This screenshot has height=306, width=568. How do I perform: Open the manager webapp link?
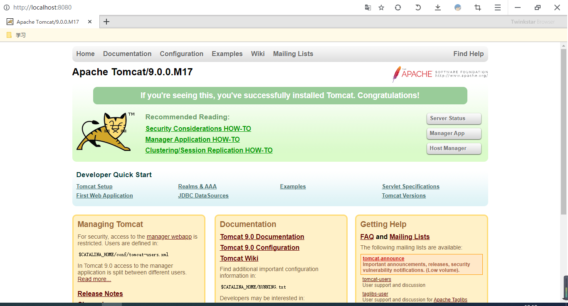(169, 237)
